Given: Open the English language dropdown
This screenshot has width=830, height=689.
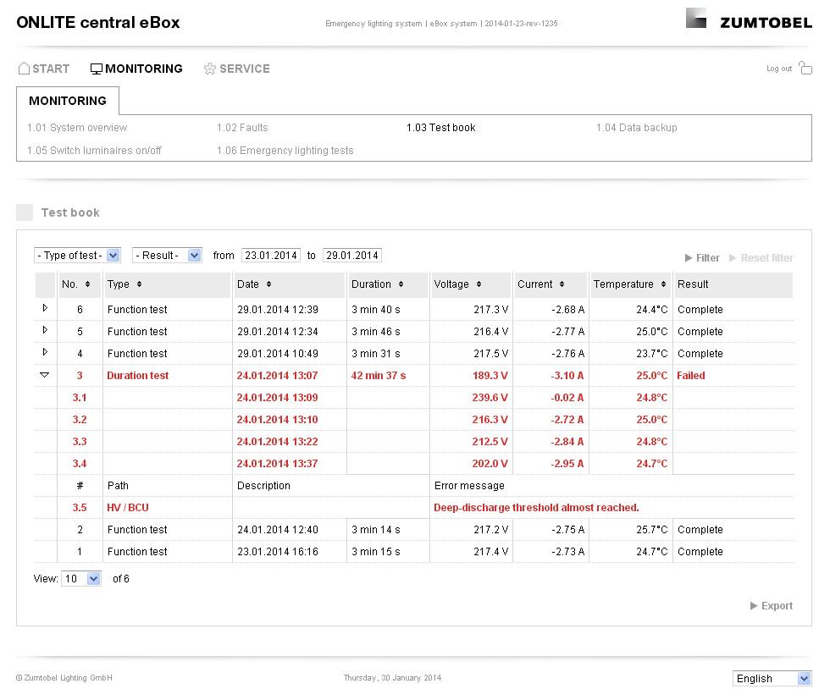Looking at the screenshot, I should (x=772, y=678).
